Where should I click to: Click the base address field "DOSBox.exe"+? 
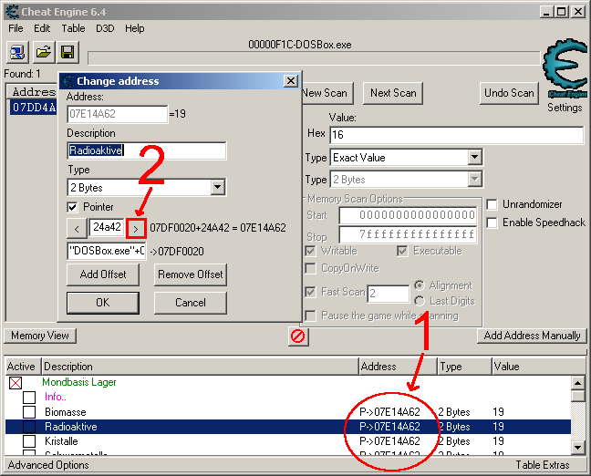pos(107,251)
